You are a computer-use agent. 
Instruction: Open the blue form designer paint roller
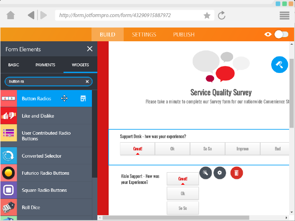[280, 65]
